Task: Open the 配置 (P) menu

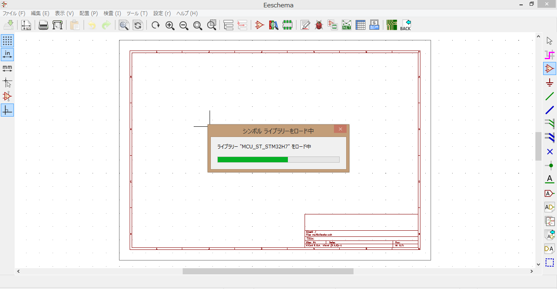Action: tap(88, 13)
